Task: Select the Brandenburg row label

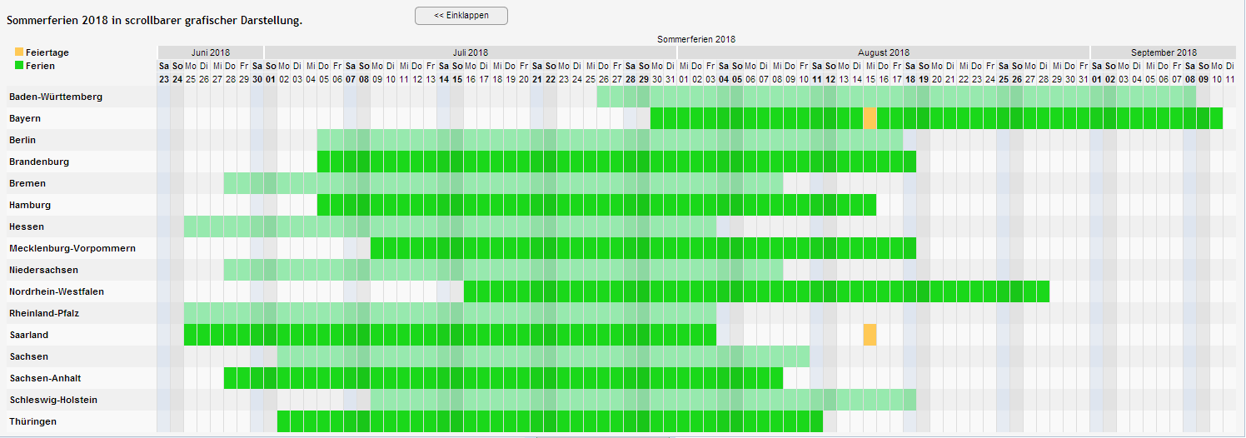Action: 39,162
